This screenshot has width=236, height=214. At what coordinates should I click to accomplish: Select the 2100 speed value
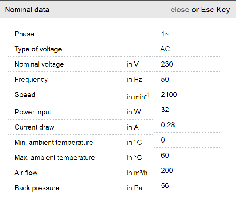point(169,95)
